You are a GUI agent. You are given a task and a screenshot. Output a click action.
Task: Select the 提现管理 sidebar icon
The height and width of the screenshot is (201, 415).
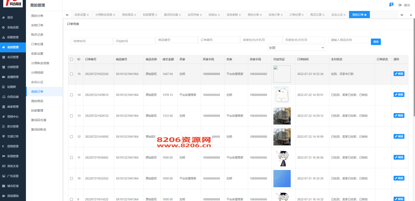pos(4,146)
